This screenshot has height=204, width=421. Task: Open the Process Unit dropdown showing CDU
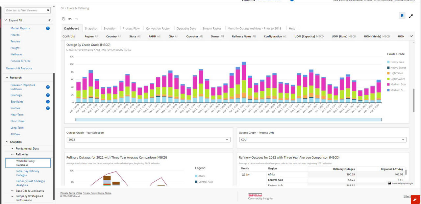[x=322, y=140]
